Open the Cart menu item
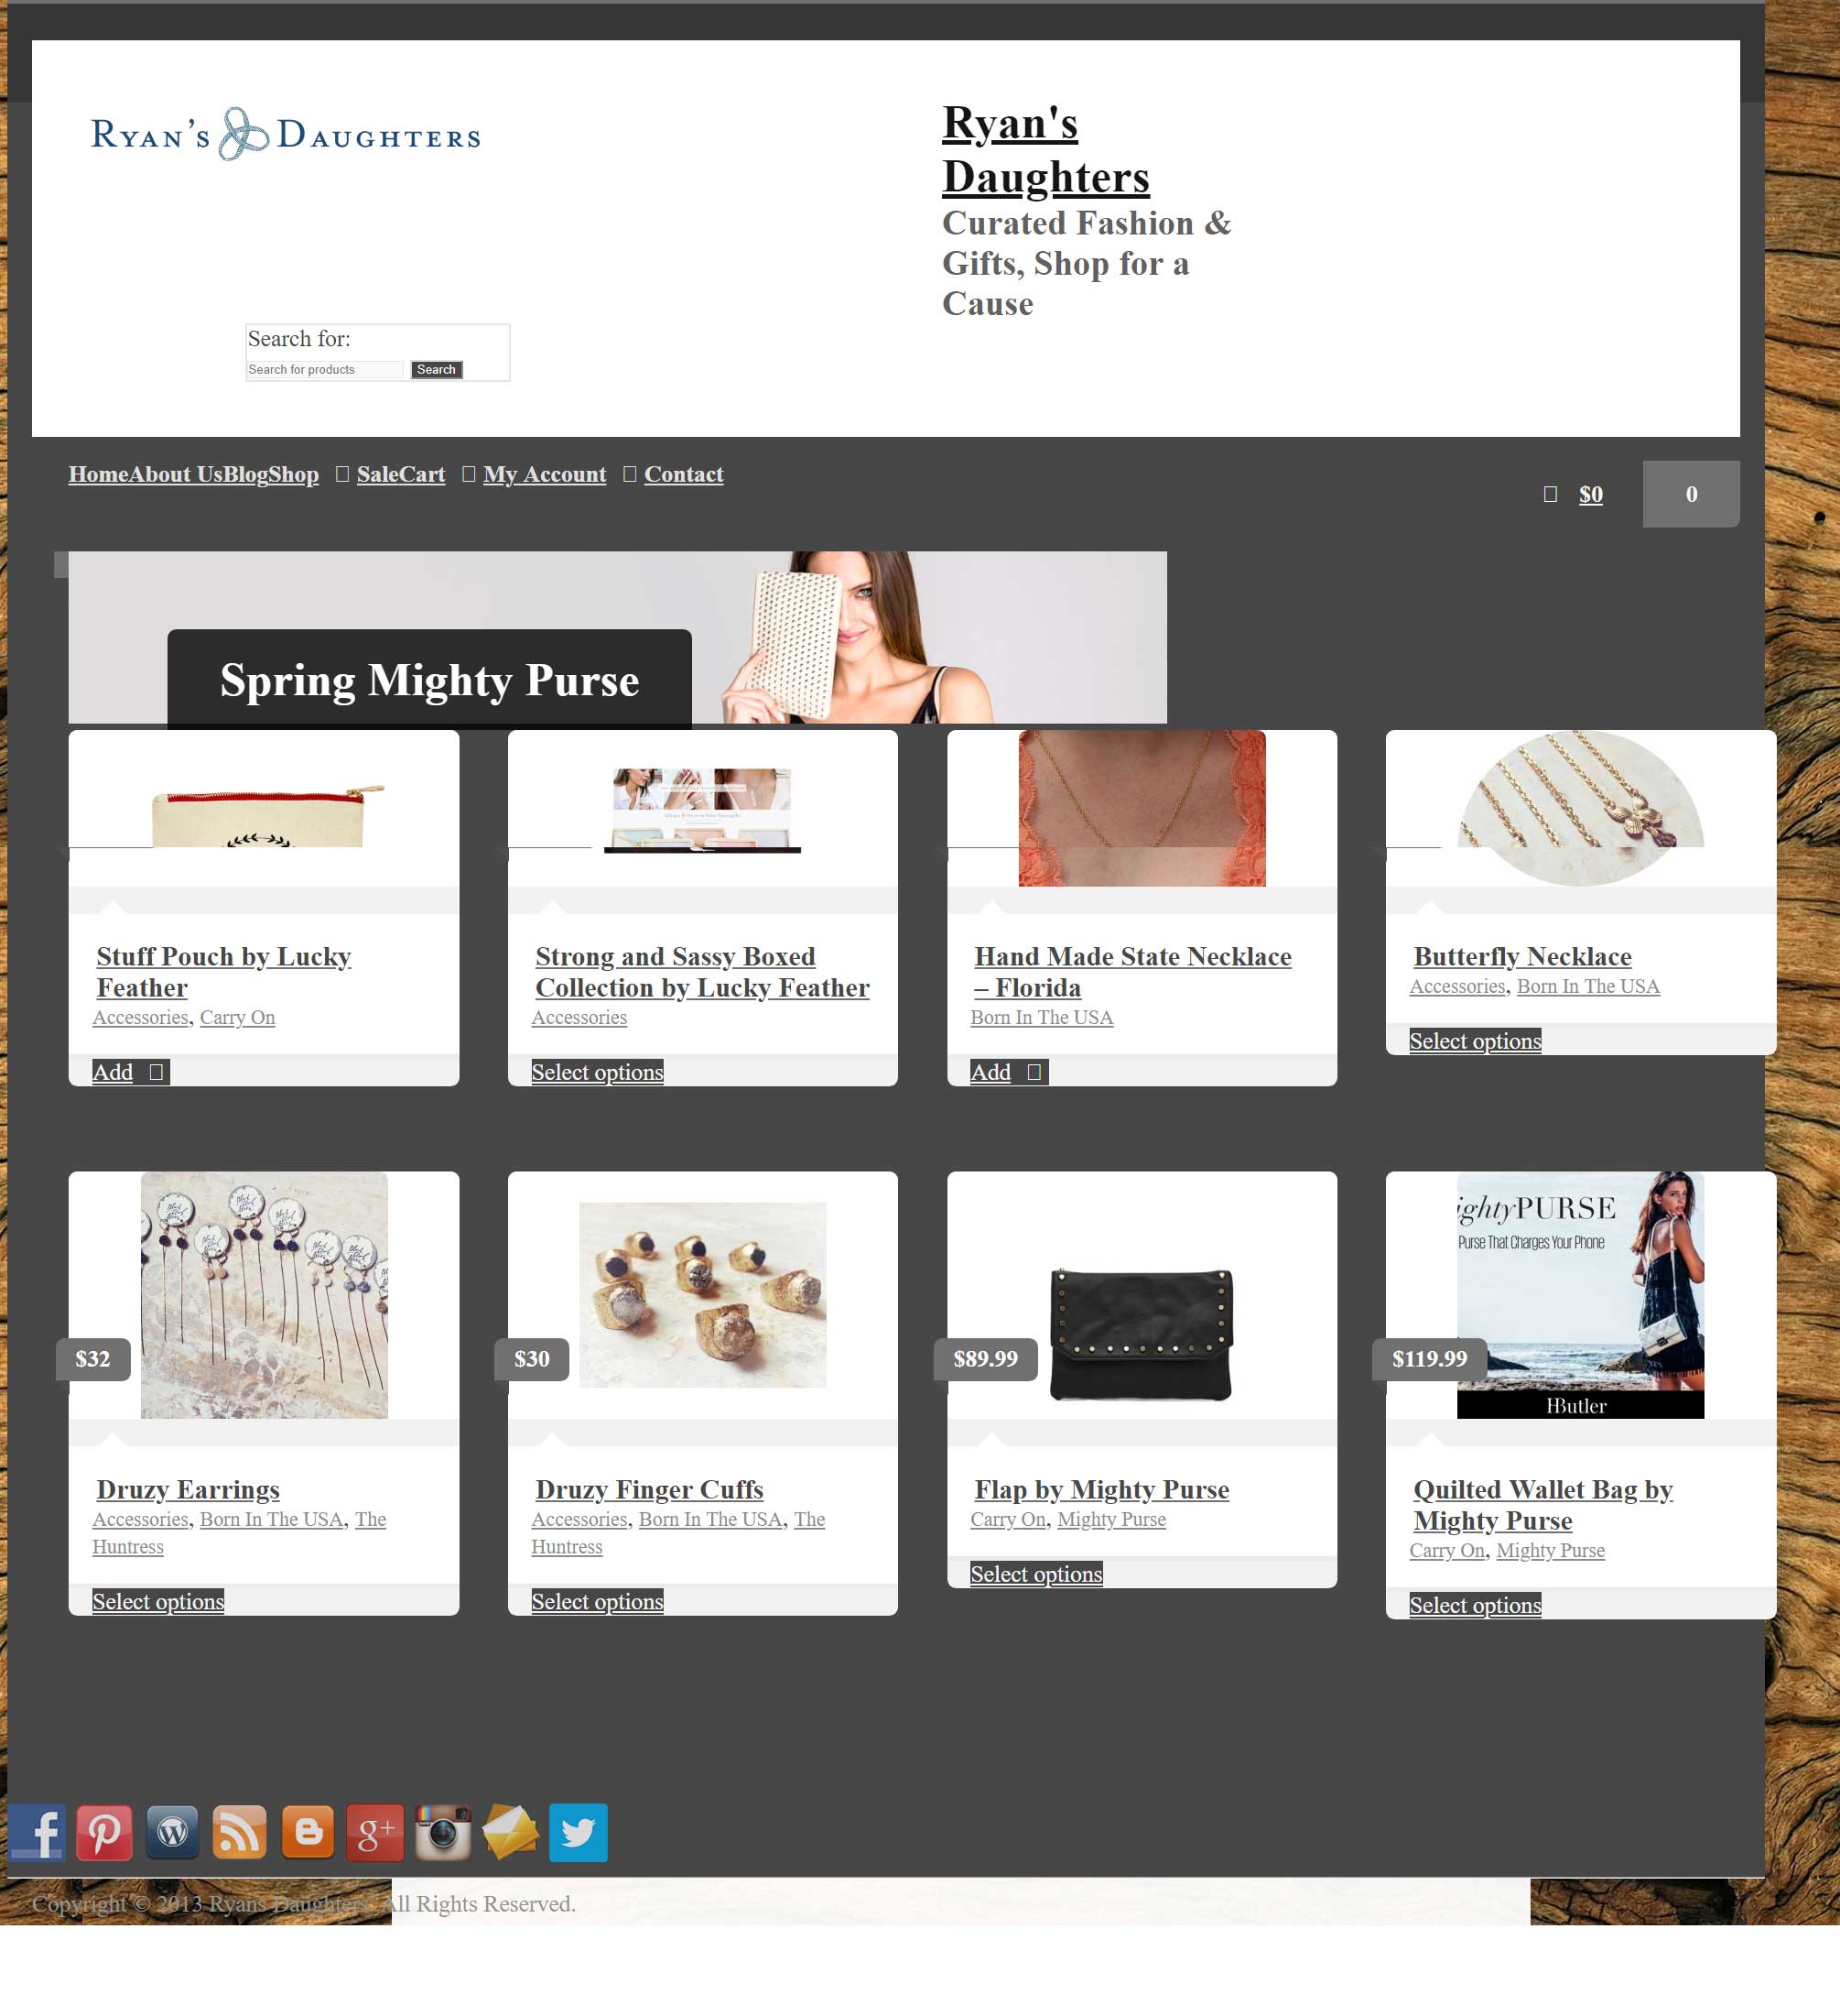Image resolution: width=1840 pixels, height=2016 pixels. [423, 474]
